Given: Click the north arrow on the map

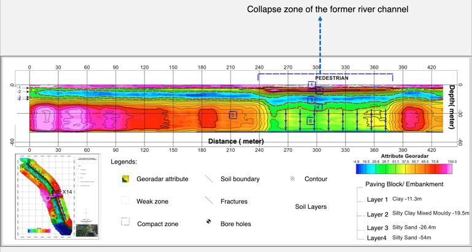Looking at the screenshot, I should pos(87,213).
